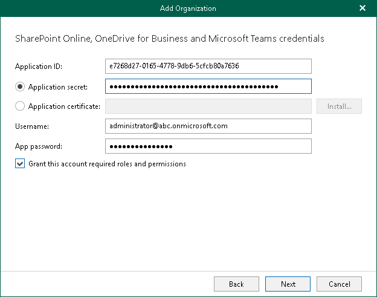This screenshot has height=297, width=377.
Task: Go Back to previous wizard step
Action: click(x=236, y=284)
